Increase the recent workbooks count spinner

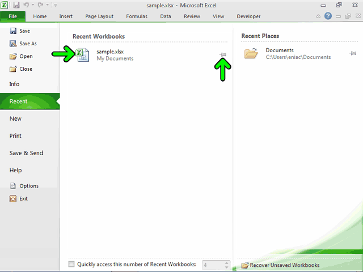click(x=227, y=262)
